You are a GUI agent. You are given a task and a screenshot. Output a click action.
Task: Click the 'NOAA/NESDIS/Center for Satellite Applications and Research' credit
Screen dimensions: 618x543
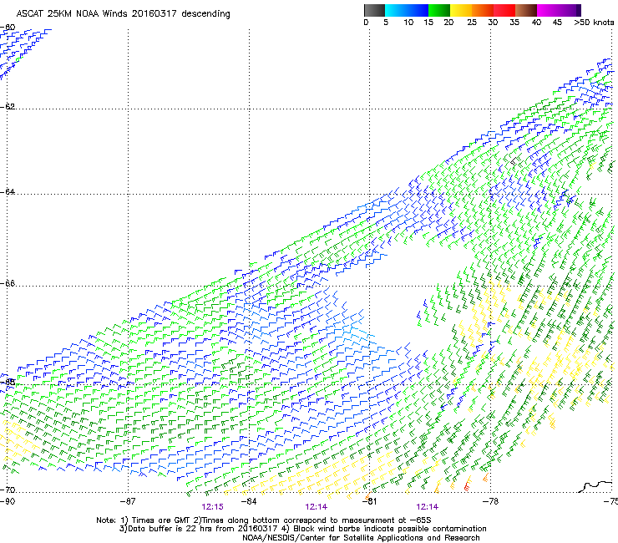361,538
